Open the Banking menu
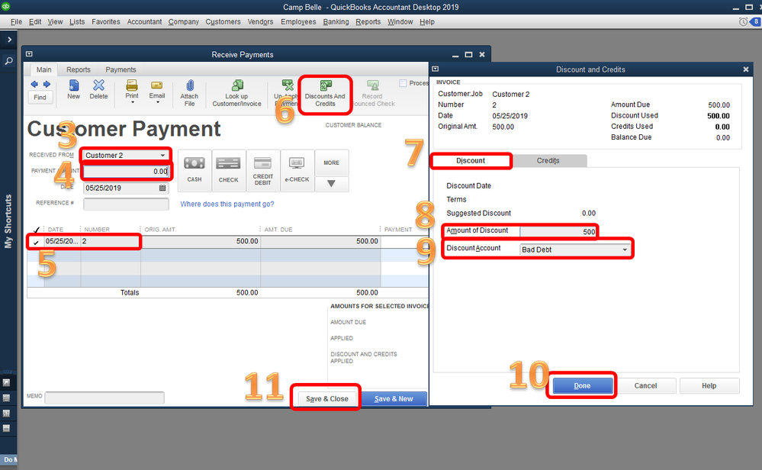762x470 pixels. click(336, 22)
